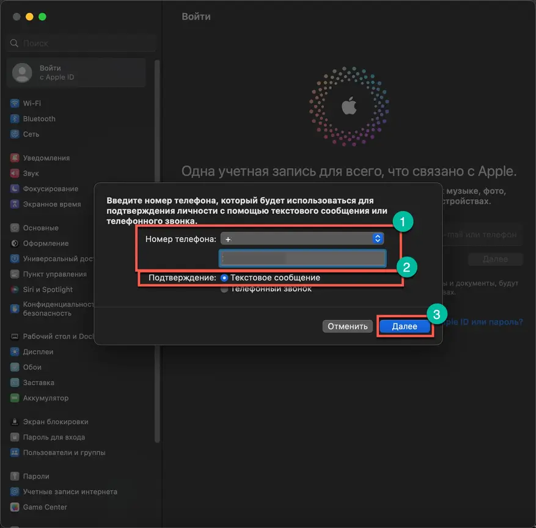This screenshot has width=536, height=528.
Task: Select the Звук sound icon
Action: point(15,174)
